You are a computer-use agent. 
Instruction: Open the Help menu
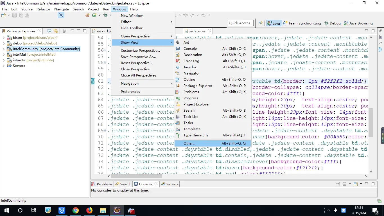pyautogui.click(x=134, y=9)
